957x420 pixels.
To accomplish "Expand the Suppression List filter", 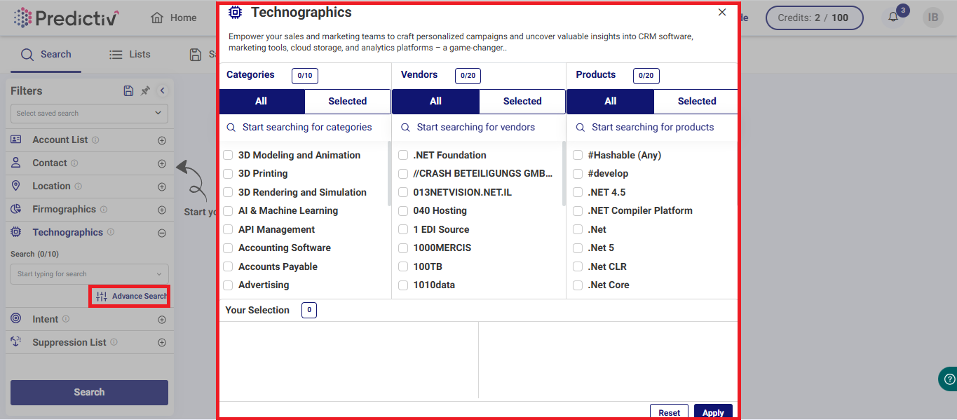I will (x=162, y=343).
